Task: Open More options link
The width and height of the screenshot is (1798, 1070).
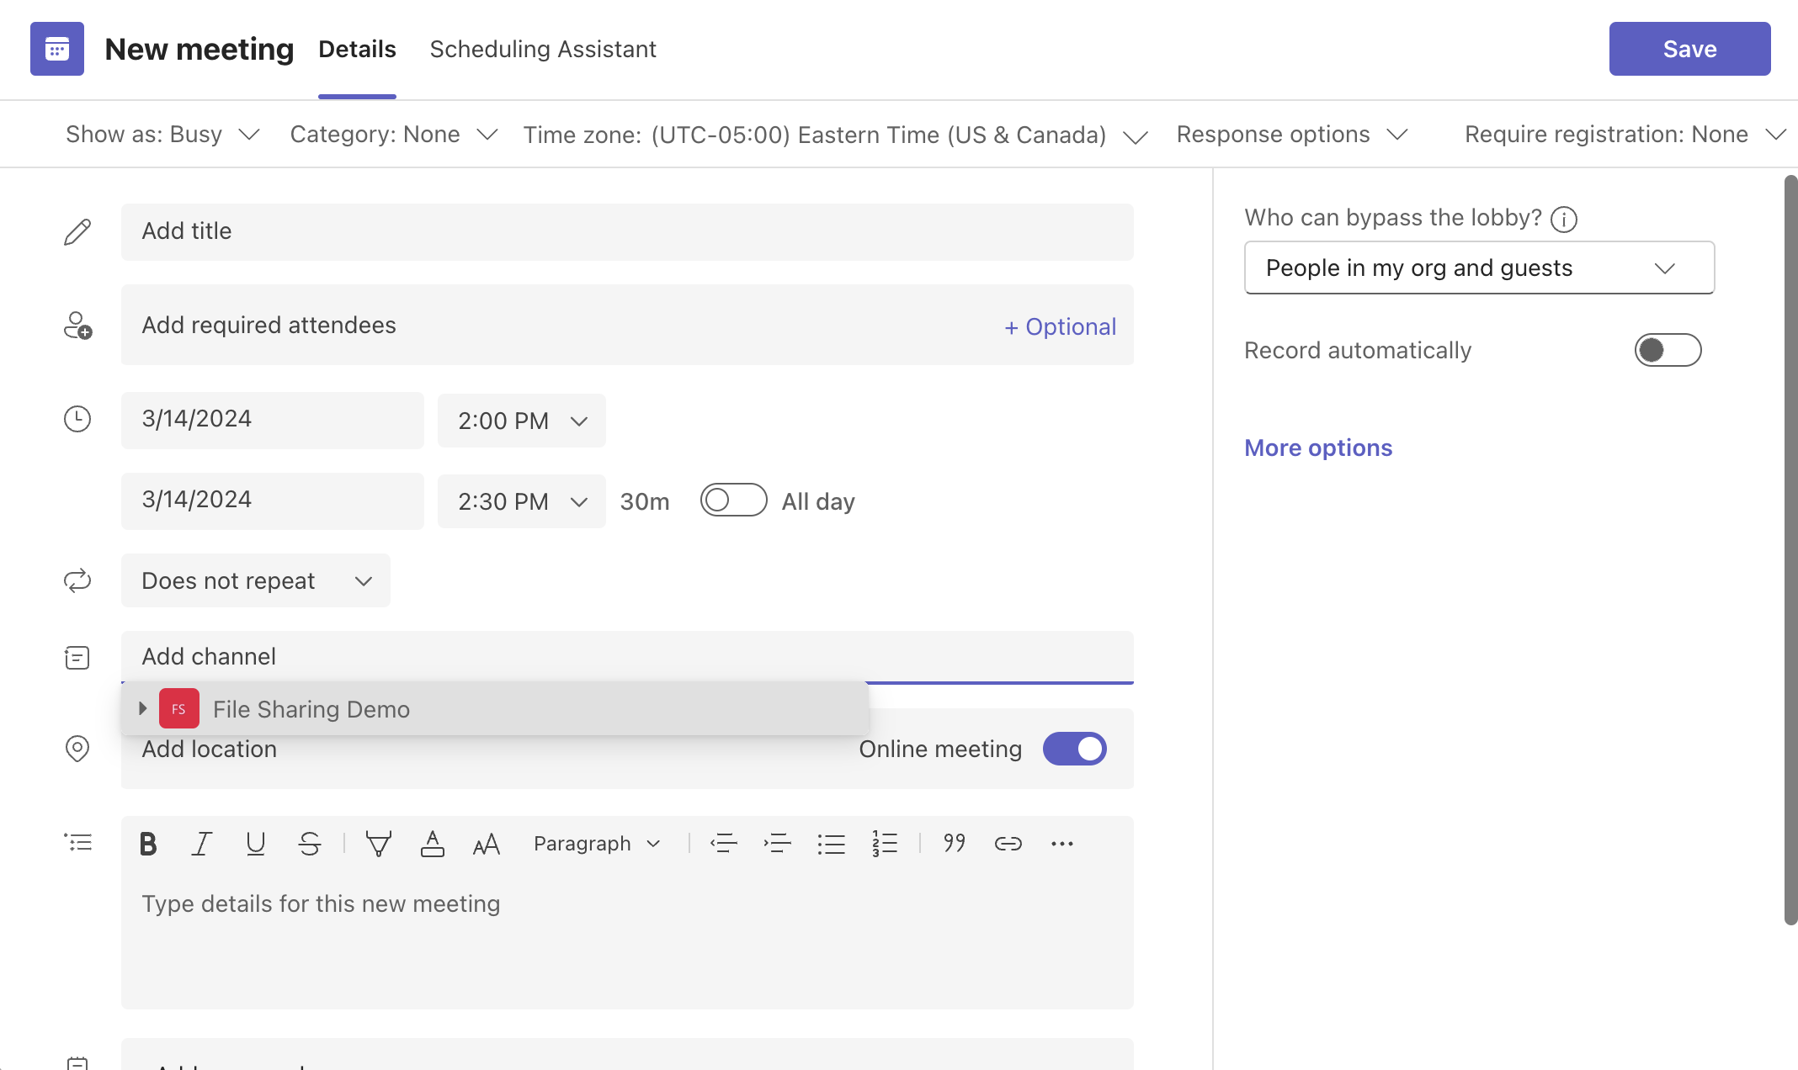Action: pos(1317,448)
